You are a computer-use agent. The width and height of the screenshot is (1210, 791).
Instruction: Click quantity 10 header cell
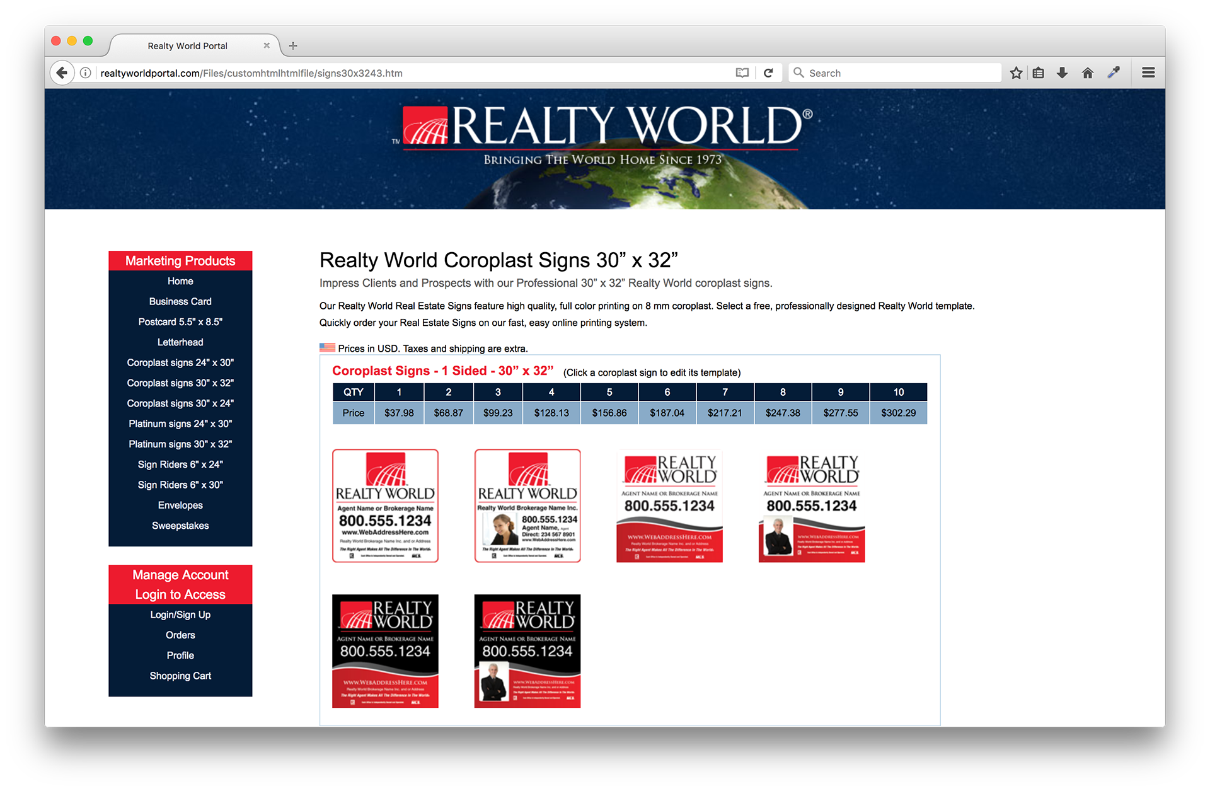click(x=899, y=392)
